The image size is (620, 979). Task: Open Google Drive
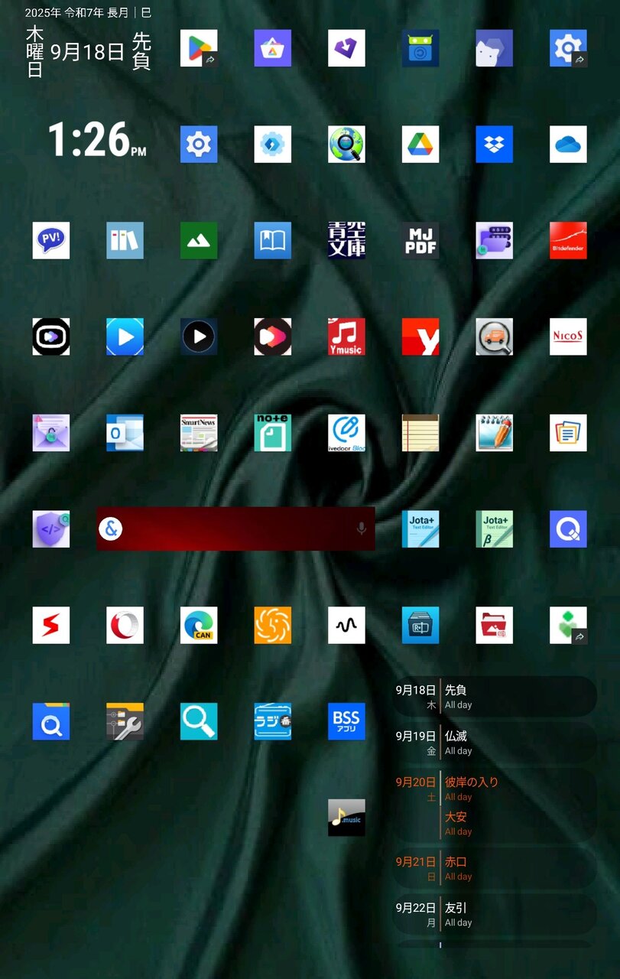click(x=420, y=145)
